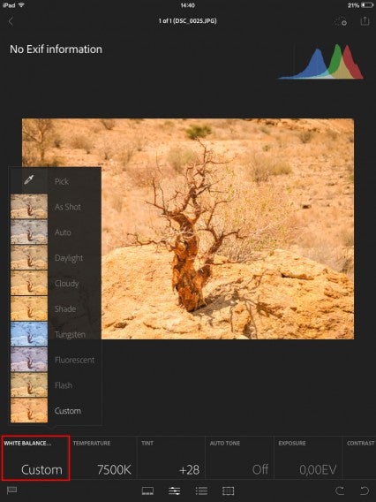This screenshot has width=376, height=502.
Task: Toggle Auto Tone Off setting
Action: coord(239,458)
